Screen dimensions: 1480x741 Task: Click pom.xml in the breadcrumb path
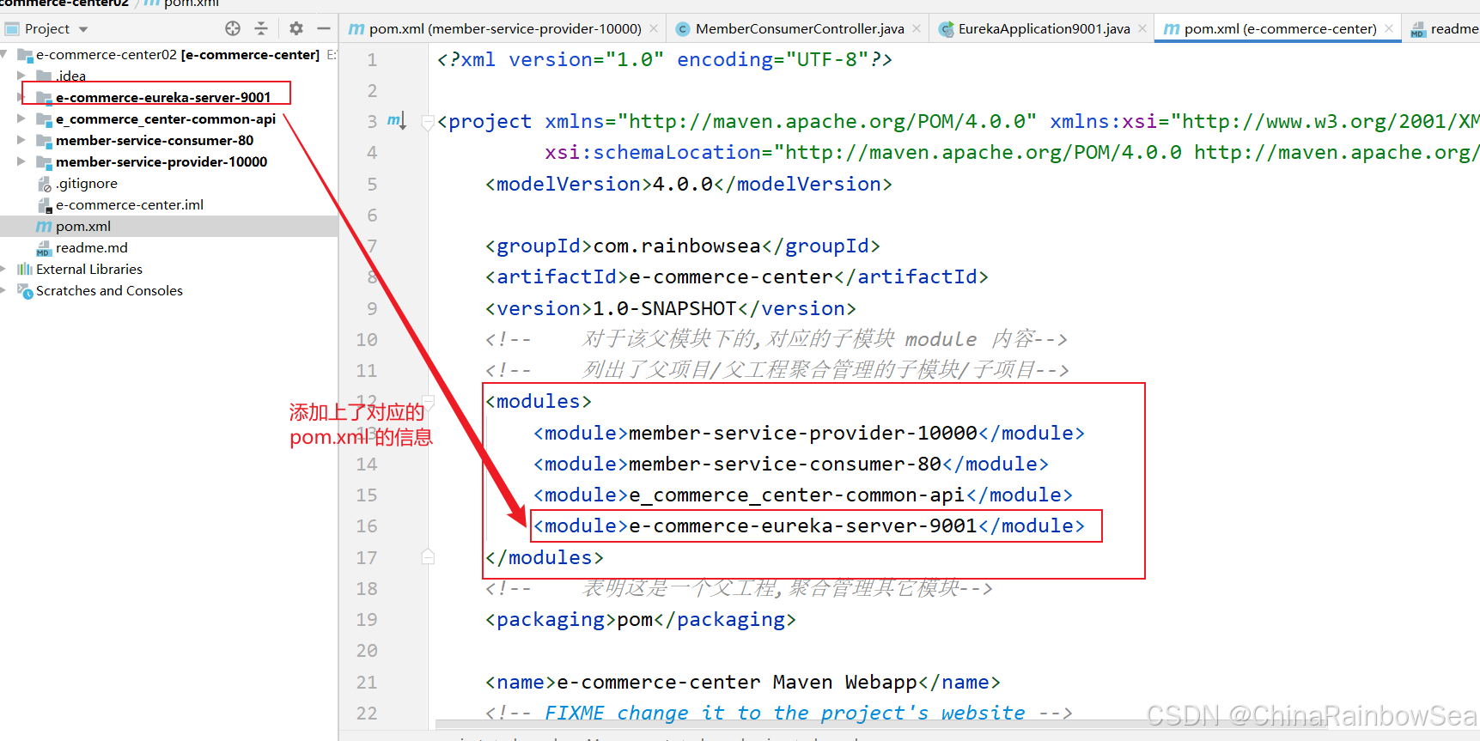click(192, 3)
